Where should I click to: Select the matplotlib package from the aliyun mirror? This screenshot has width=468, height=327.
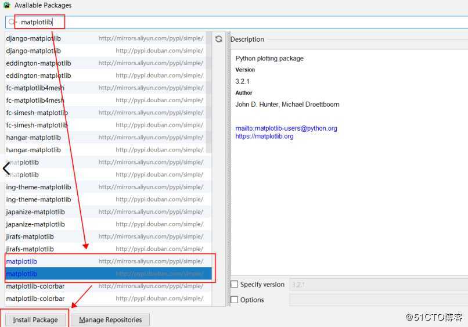click(x=108, y=261)
